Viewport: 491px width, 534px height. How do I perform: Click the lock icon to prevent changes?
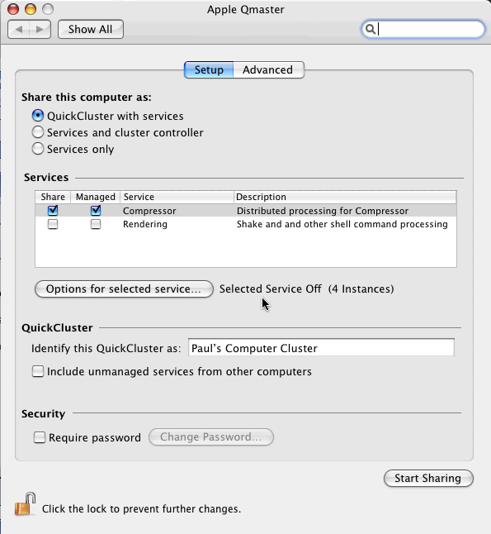click(25, 504)
